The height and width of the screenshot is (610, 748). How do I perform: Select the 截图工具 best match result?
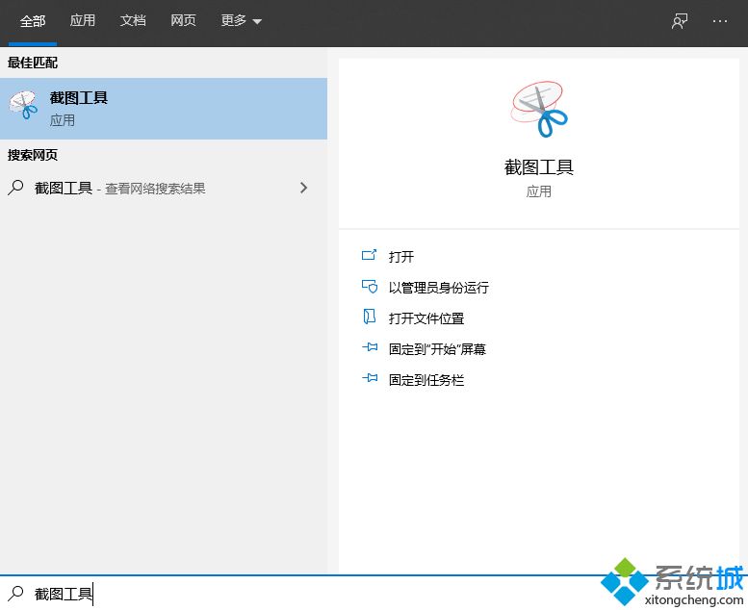(x=164, y=109)
